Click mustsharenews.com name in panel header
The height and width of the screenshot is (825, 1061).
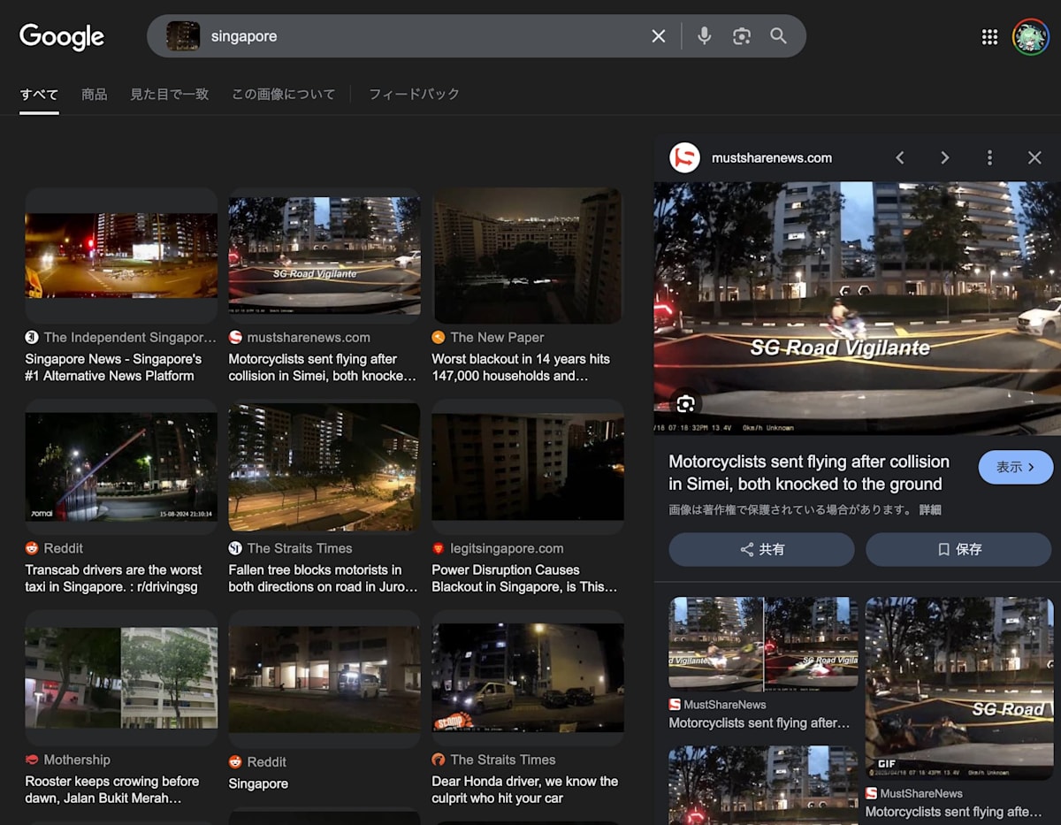772,157
